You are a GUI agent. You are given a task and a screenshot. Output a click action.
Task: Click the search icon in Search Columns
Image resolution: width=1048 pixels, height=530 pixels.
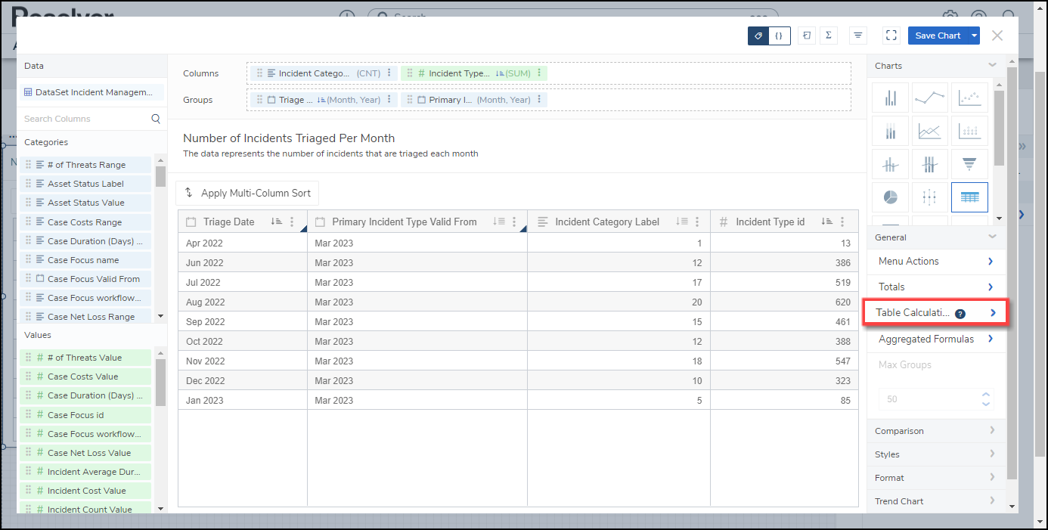156,119
